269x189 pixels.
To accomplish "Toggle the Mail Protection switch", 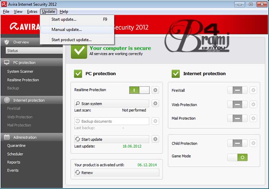I will pos(238,119).
